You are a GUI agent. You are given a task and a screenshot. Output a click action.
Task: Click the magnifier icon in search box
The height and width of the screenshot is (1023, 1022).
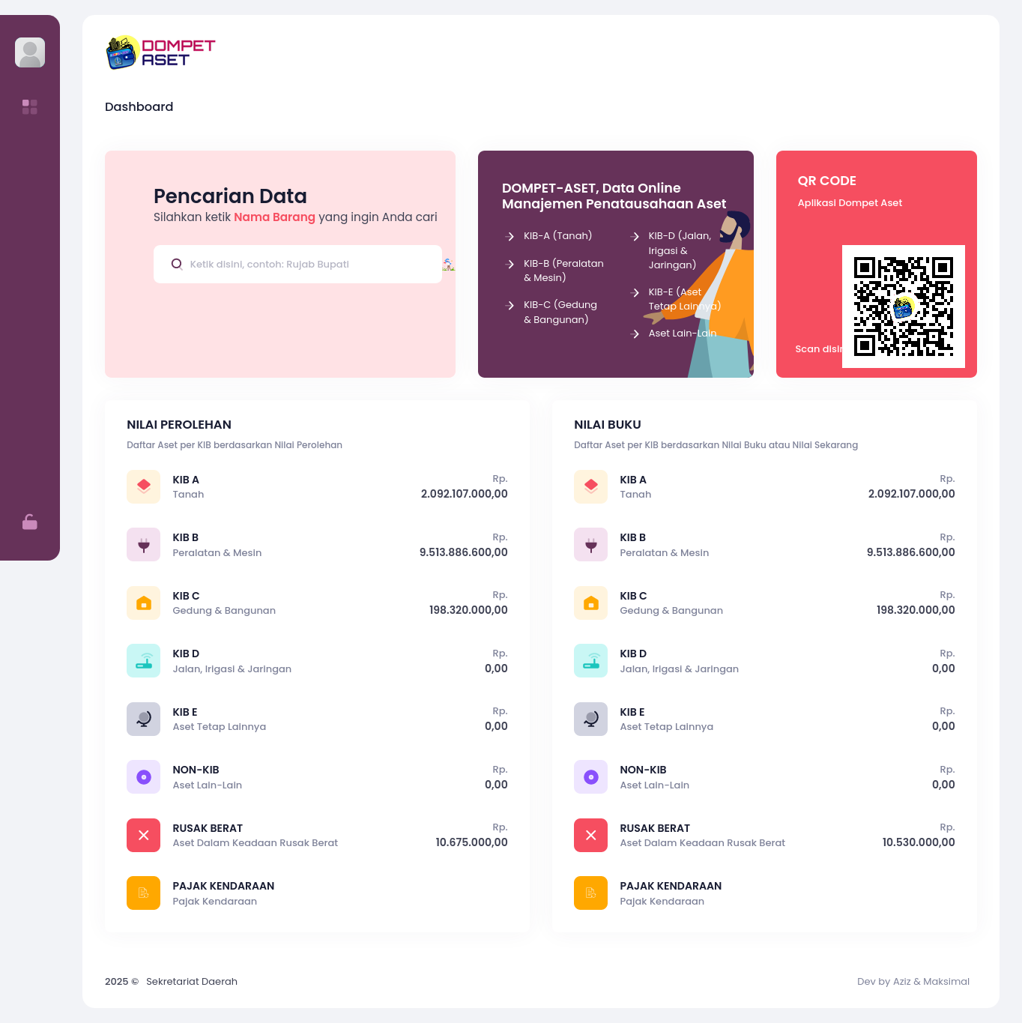[177, 264]
